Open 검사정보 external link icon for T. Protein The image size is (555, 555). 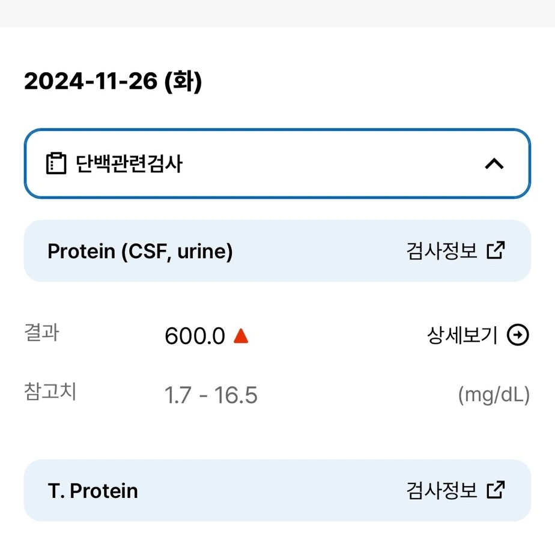(496, 490)
